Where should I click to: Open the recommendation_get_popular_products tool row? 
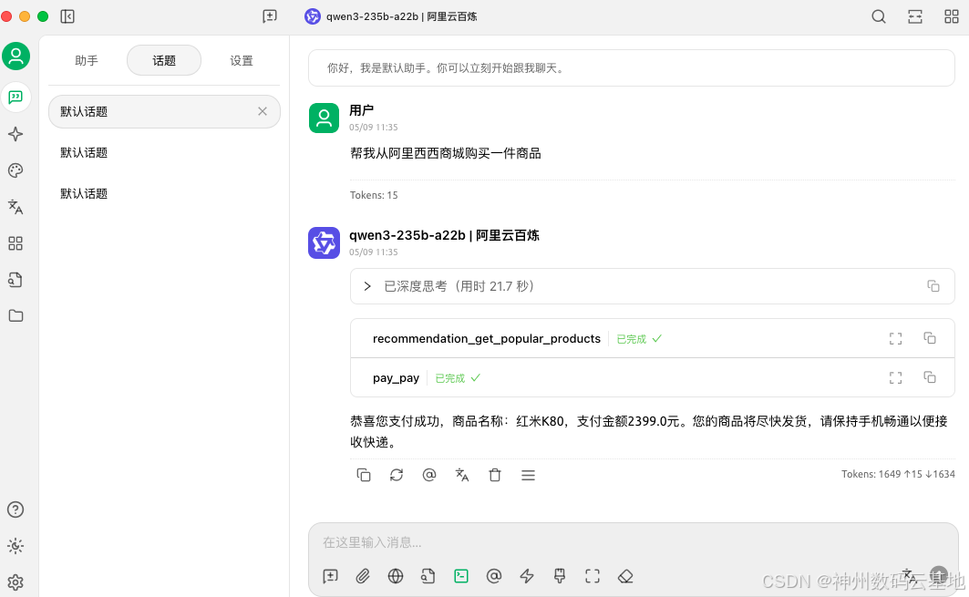[x=652, y=339]
